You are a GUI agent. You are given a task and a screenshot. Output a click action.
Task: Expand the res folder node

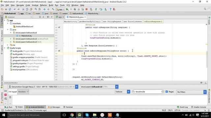[x=8, y=45]
